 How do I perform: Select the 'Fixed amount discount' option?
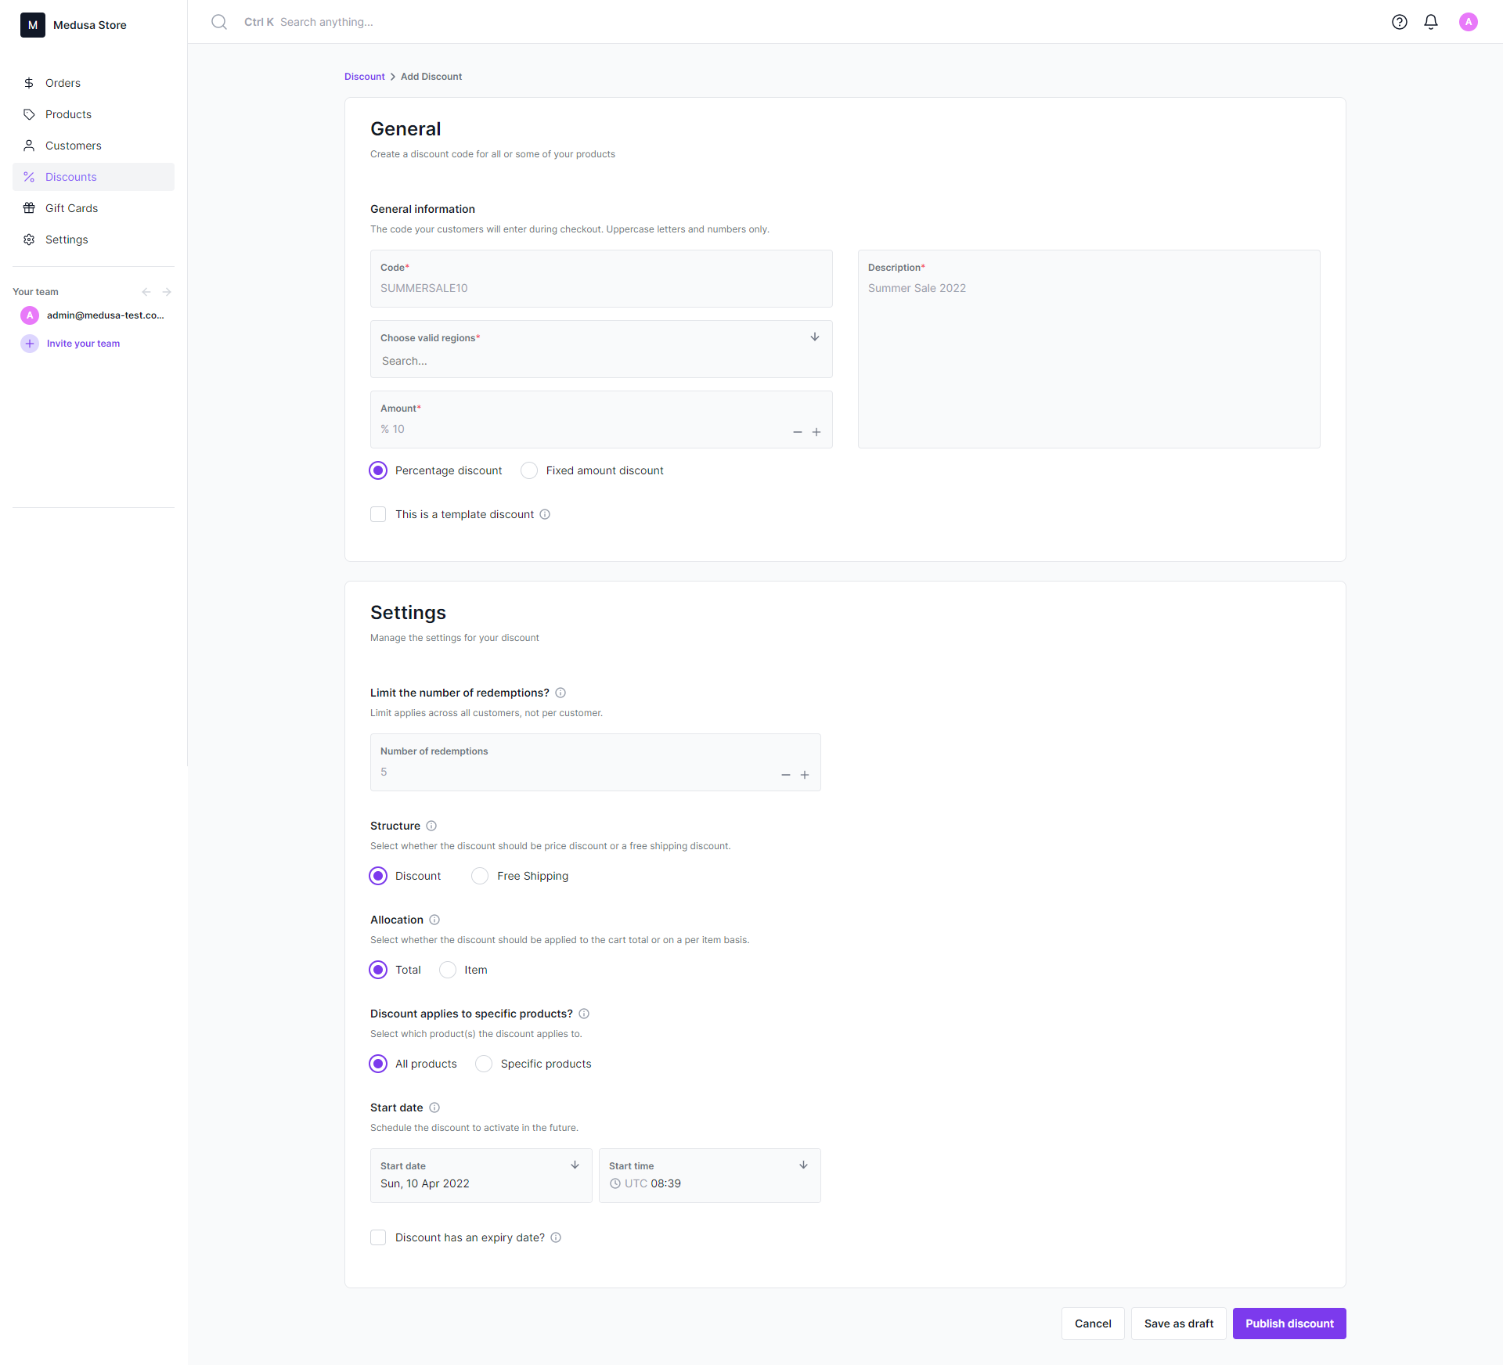(528, 470)
